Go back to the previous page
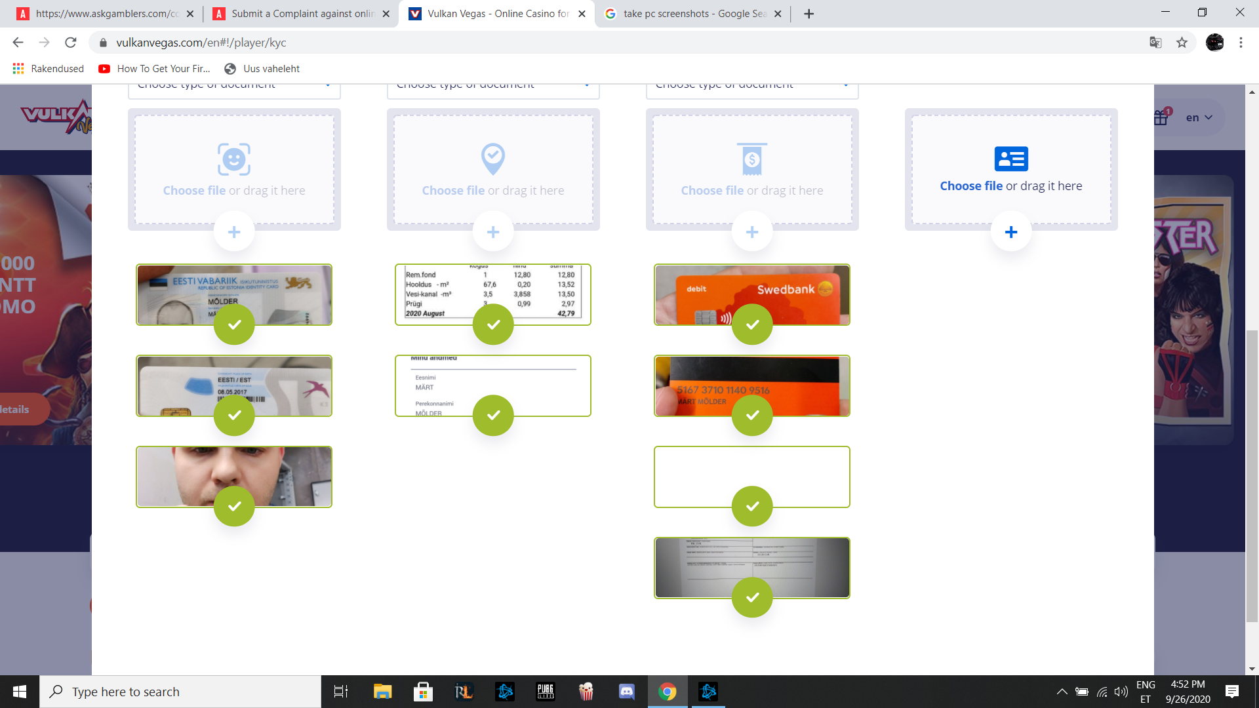 click(18, 43)
